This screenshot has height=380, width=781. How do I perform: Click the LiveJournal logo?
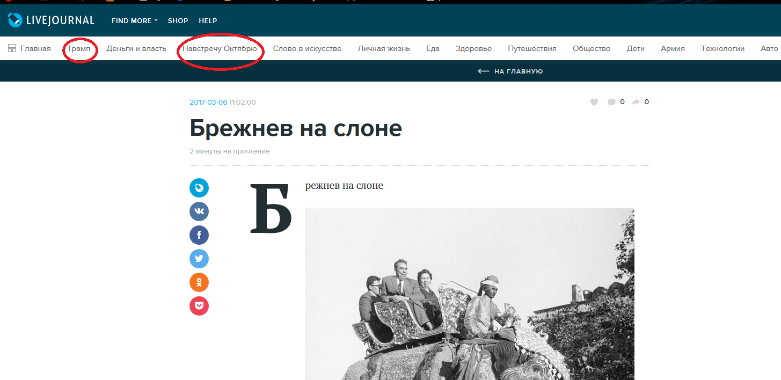[x=51, y=20]
